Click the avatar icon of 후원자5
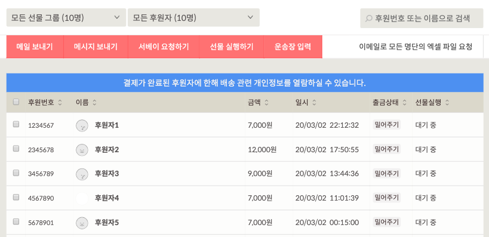 tap(82, 223)
